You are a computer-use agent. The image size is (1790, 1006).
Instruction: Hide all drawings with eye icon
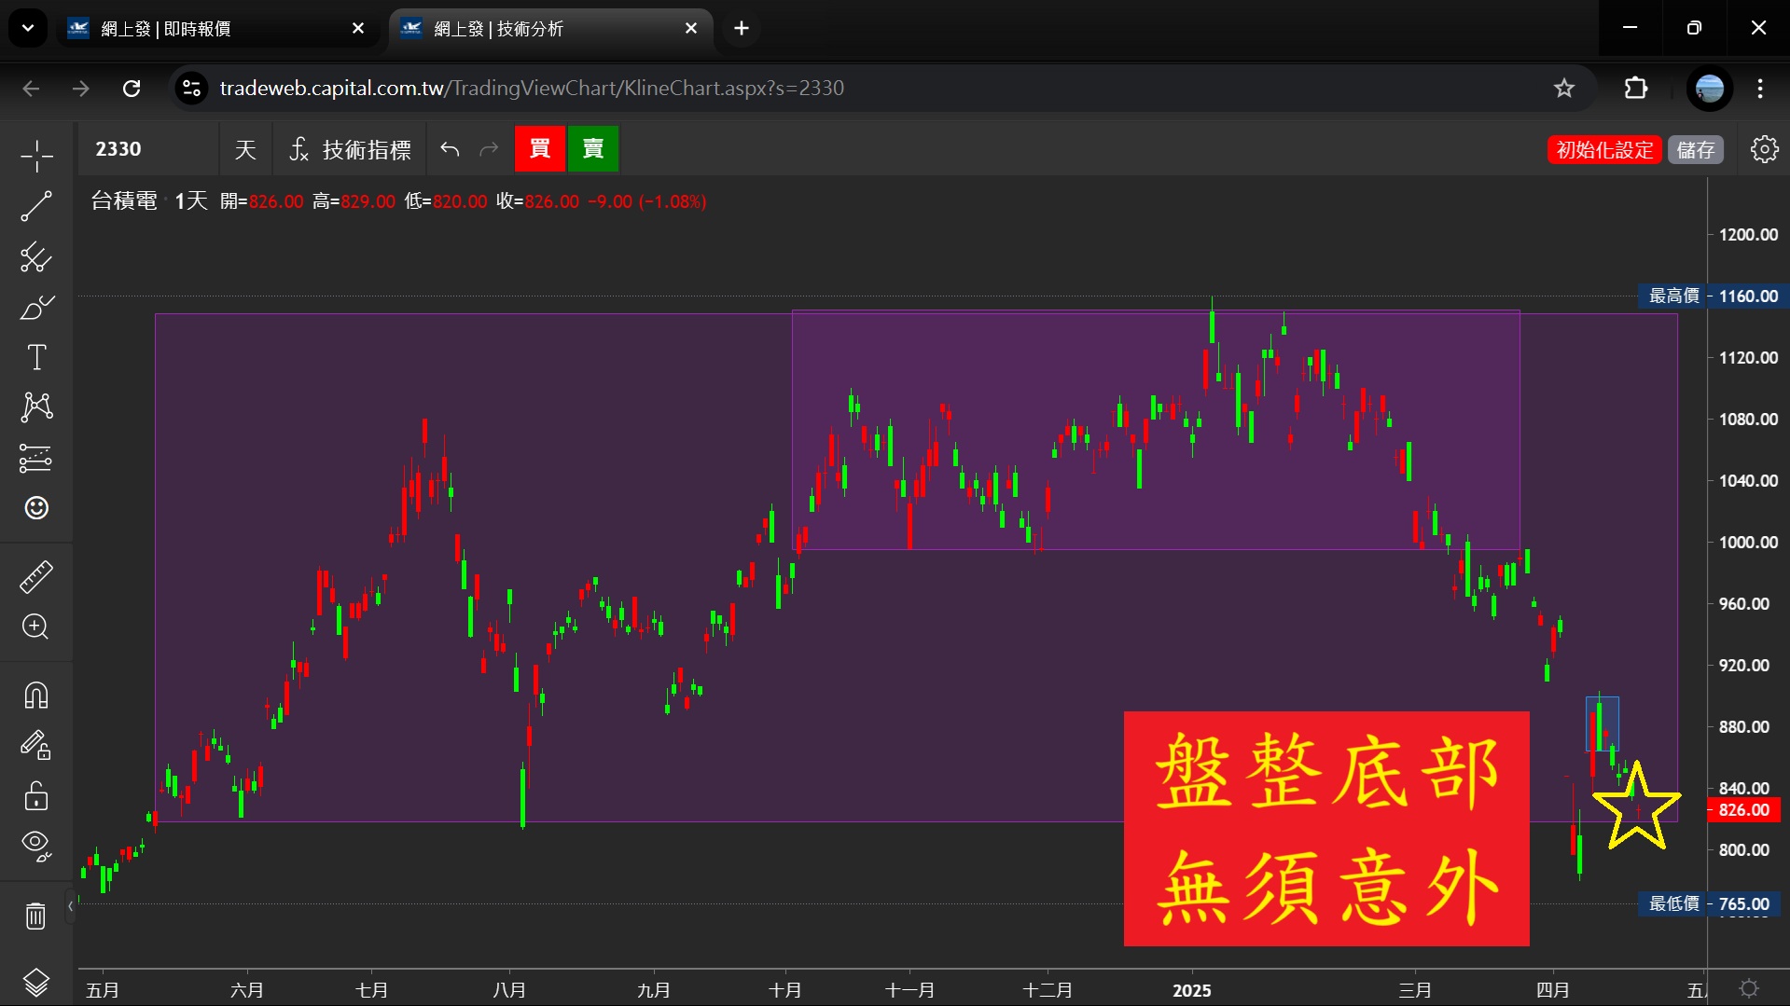[36, 846]
